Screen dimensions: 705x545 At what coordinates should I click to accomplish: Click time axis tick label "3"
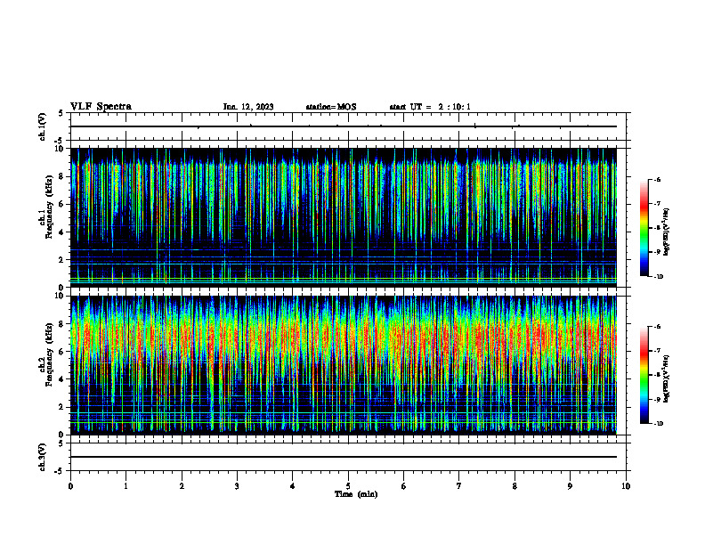237,486
